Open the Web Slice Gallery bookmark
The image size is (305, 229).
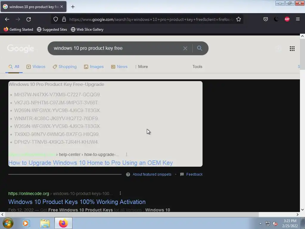pyautogui.click(x=87, y=30)
